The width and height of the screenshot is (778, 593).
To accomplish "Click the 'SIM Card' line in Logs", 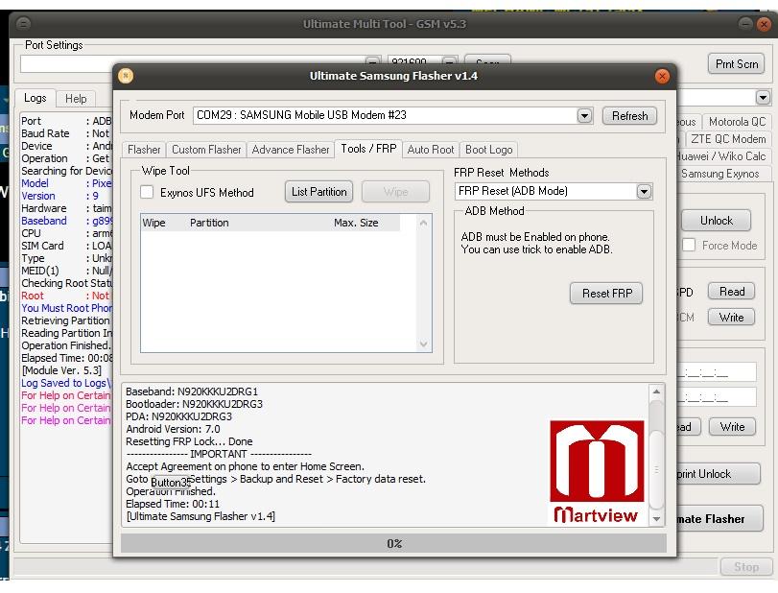I will 66,246.
